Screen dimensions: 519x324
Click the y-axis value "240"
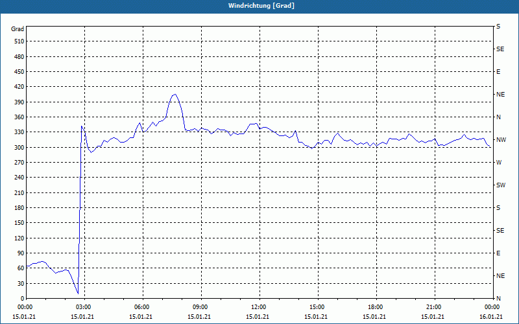[x=19, y=178]
